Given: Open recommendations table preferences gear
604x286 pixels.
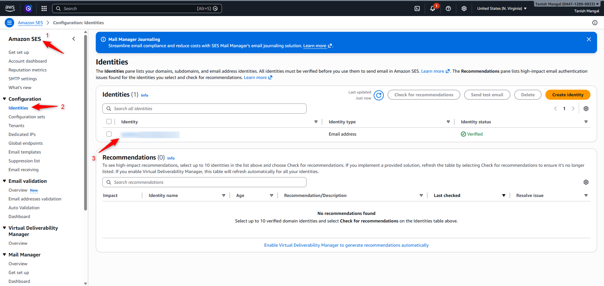Looking at the screenshot, I should (x=586, y=182).
